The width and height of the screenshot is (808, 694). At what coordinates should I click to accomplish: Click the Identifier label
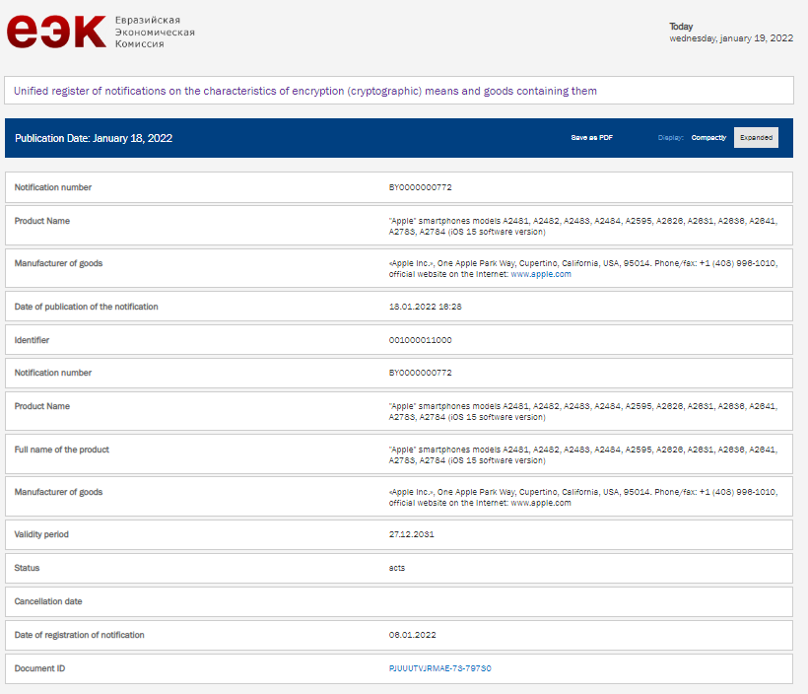[32, 340]
